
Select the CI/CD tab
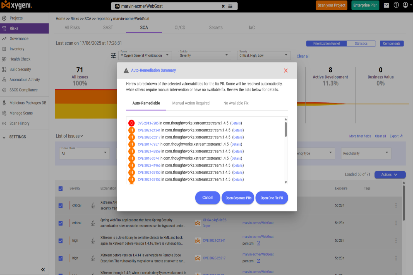(x=180, y=28)
